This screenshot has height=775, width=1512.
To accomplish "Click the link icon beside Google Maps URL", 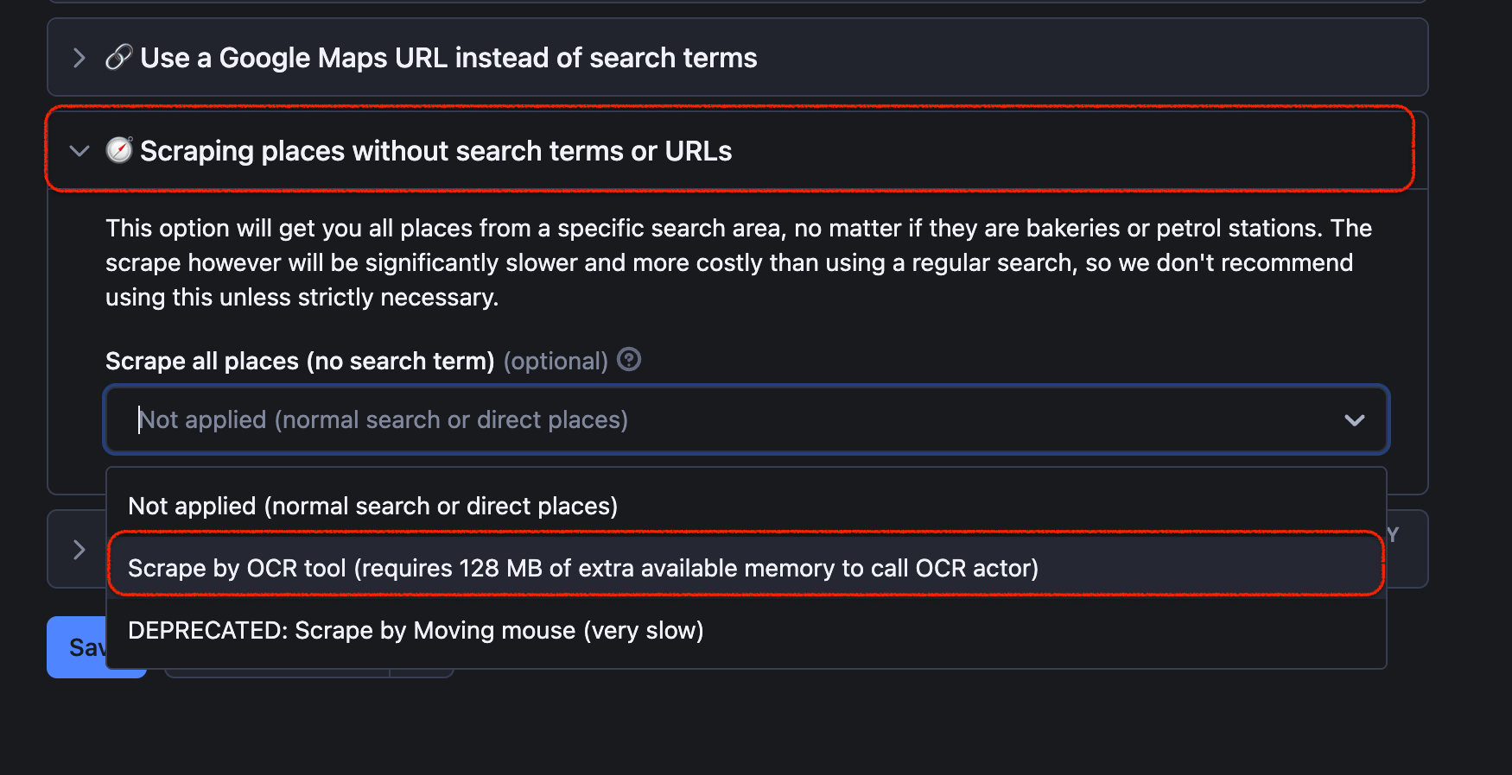I will 118,57.
